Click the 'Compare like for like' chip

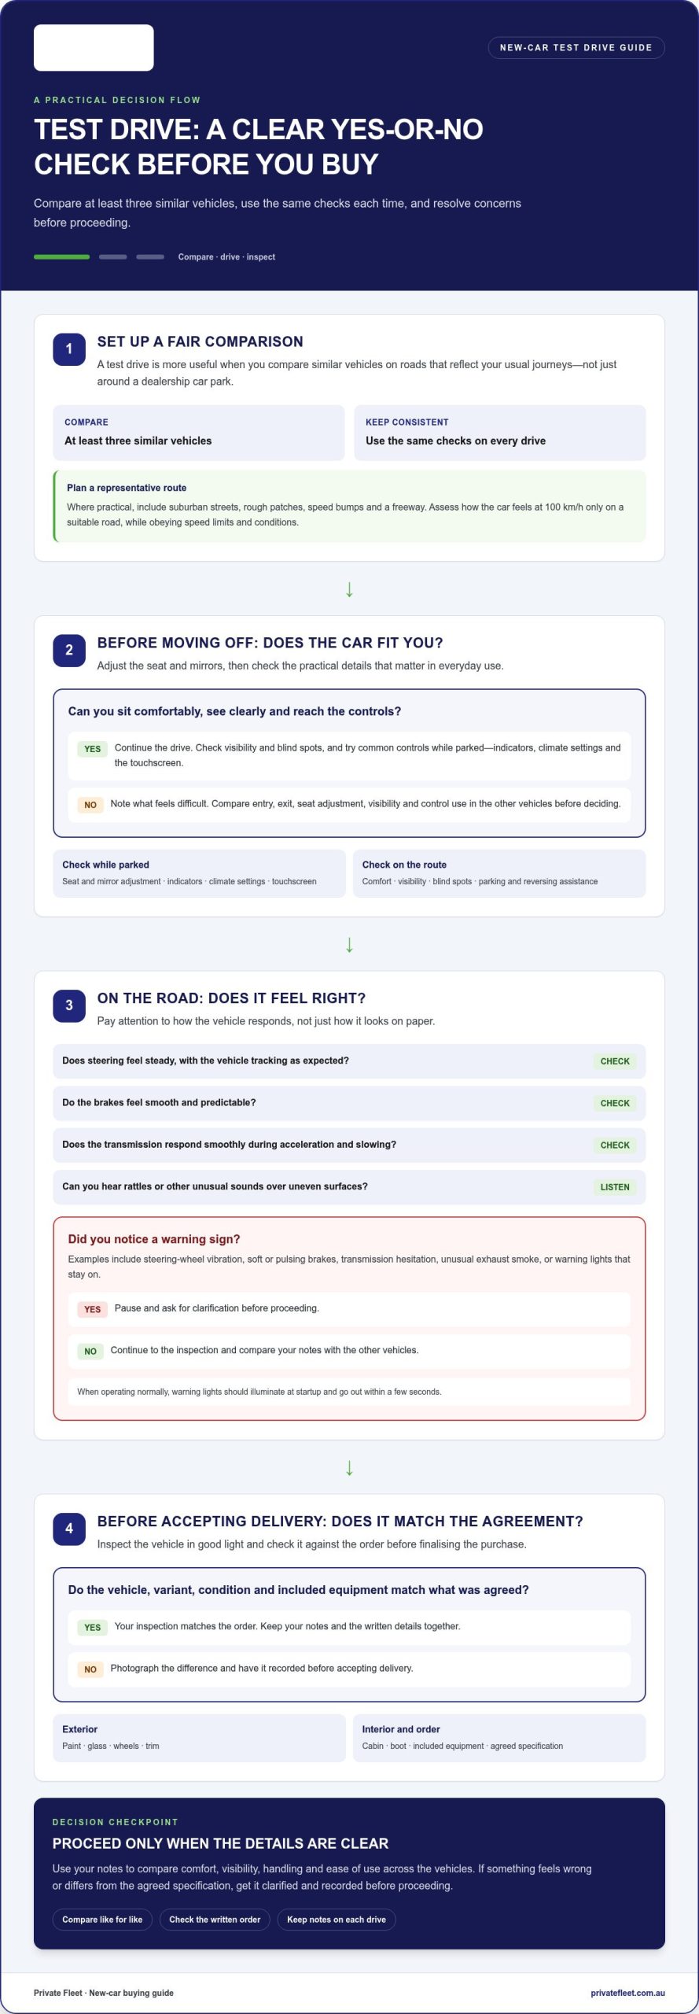click(x=102, y=1920)
